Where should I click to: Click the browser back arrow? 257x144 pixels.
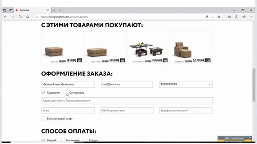[5, 17]
